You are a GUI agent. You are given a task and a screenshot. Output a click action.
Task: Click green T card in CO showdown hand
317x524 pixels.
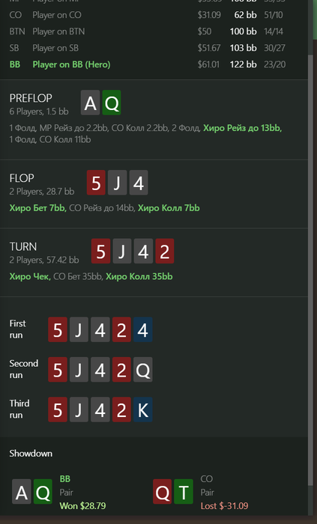[184, 492]
